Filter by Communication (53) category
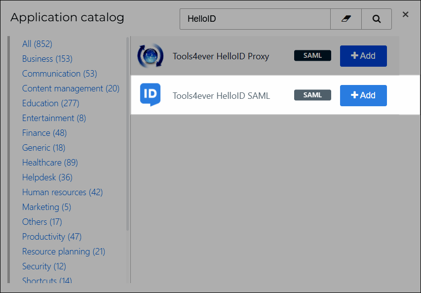 (x=60, y=74)
